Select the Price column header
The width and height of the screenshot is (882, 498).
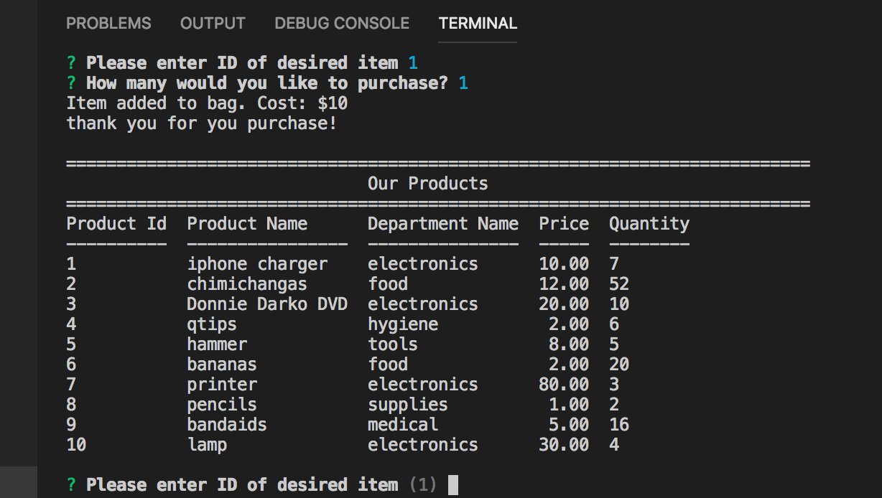(565, 223)
